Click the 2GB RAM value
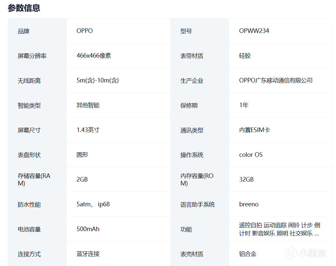336x266 pixels. tap(82, 180)
